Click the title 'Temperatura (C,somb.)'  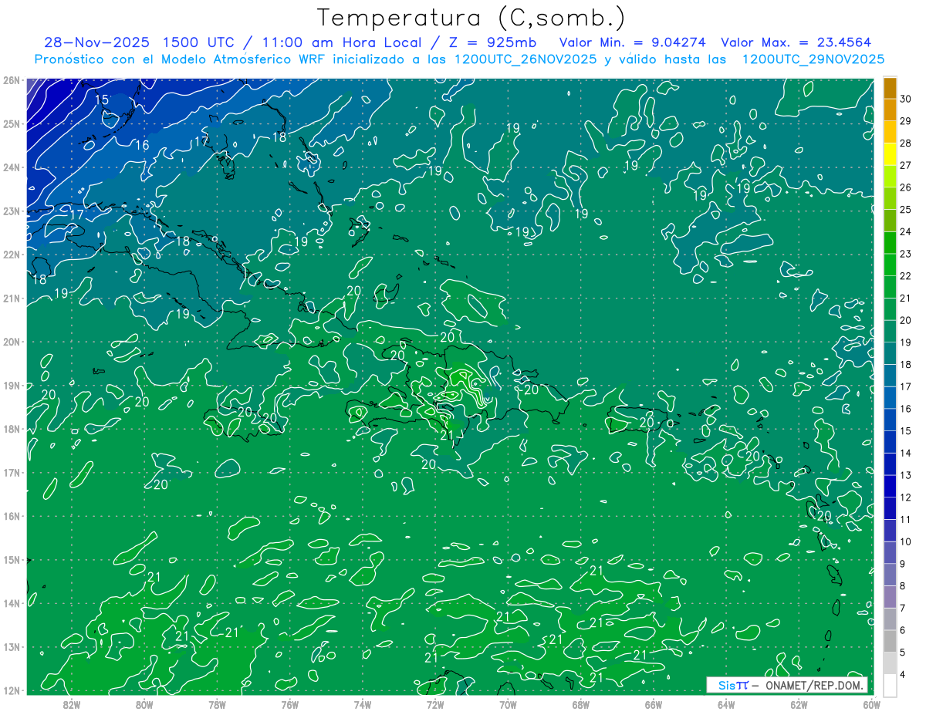tap(471, 19)
